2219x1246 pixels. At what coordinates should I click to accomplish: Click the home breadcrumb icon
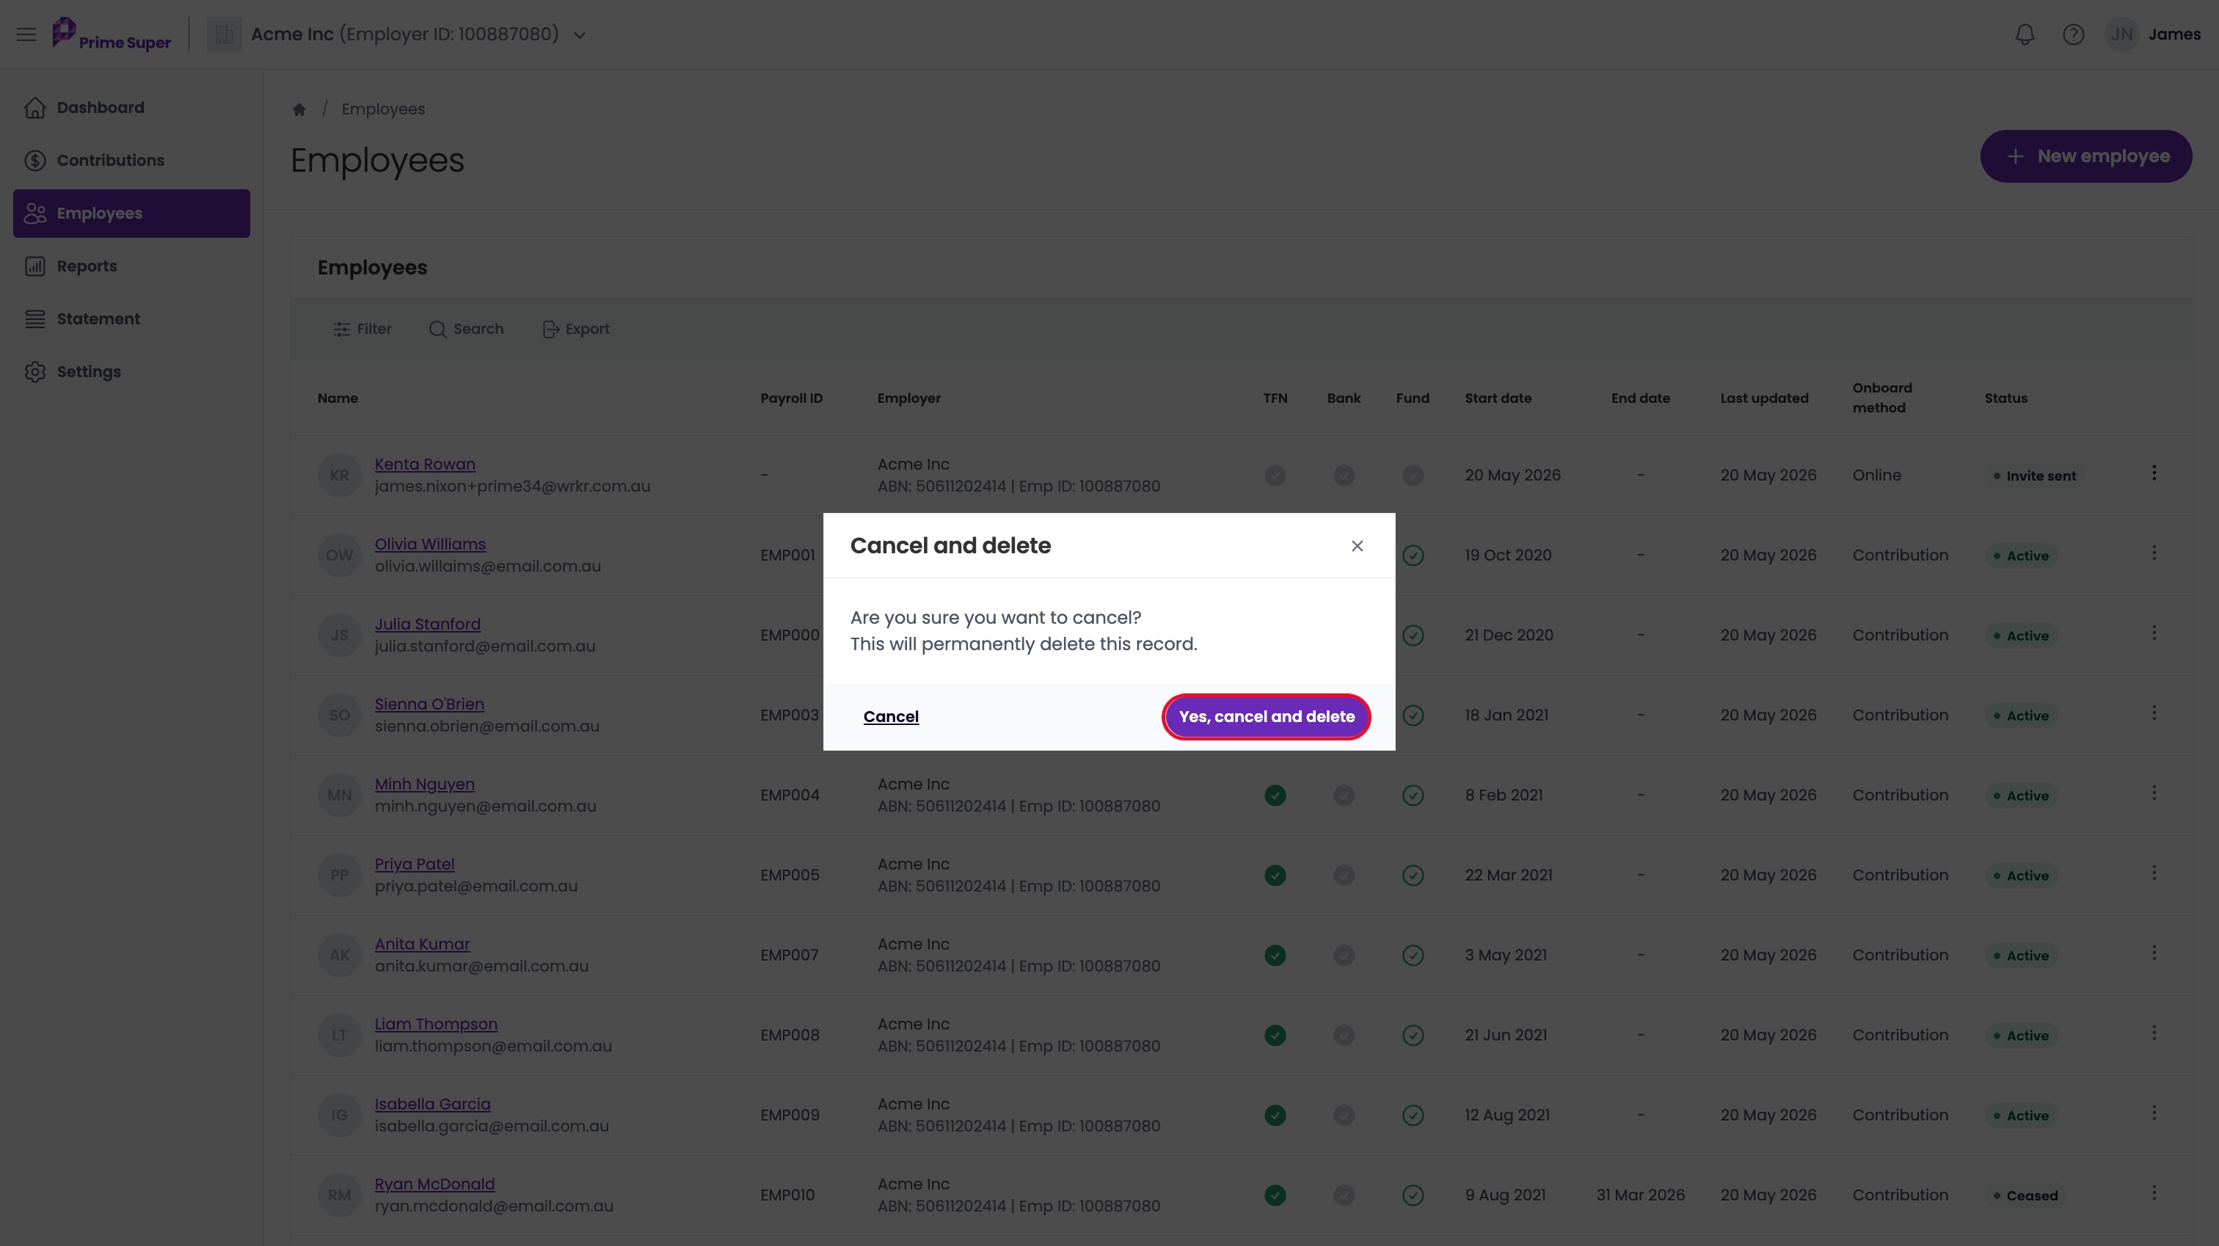pos(299,109)
